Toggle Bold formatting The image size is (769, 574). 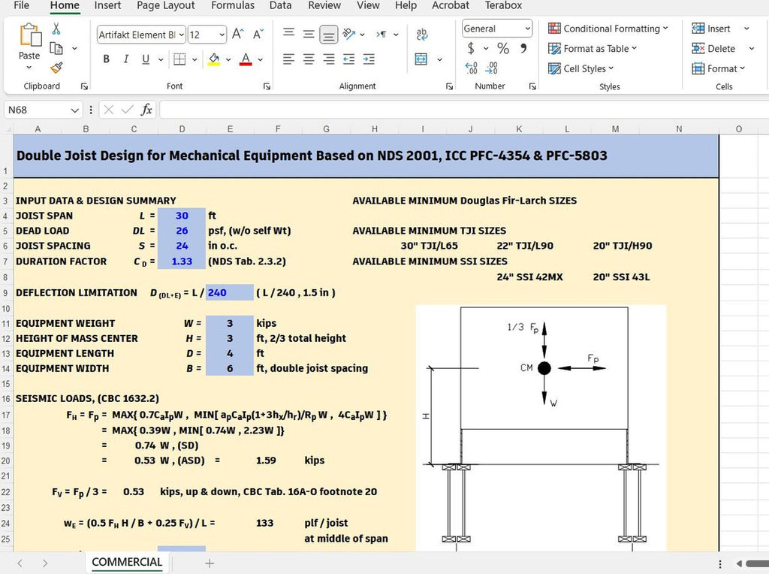[x=106, y=59]
